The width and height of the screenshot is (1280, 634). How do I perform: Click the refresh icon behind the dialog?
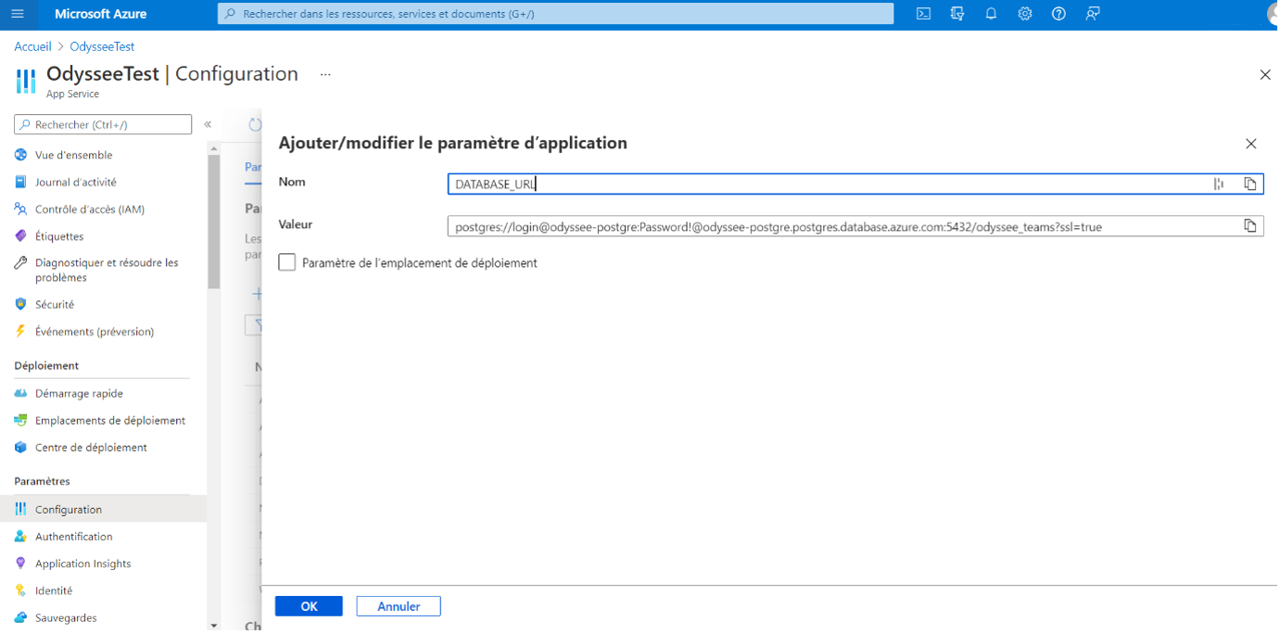point(255,124)
